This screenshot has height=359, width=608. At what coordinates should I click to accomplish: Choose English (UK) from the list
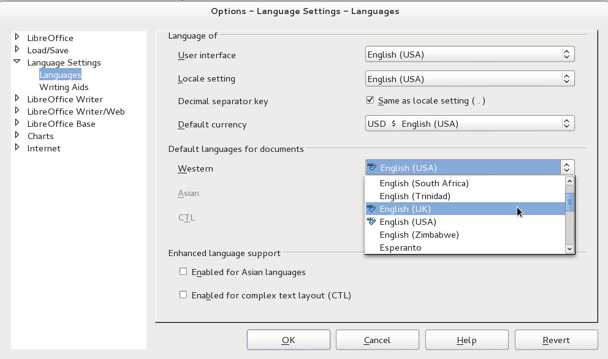point(465,208)
